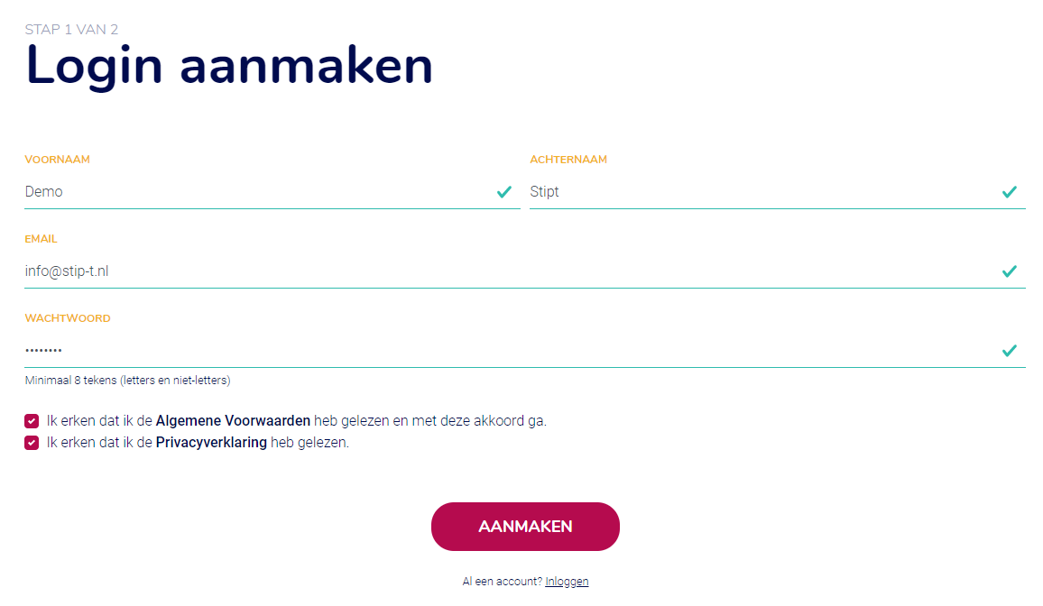1043x606 pixels.
Task: Open the Inloggen link
Action: [x=567, y=581]
